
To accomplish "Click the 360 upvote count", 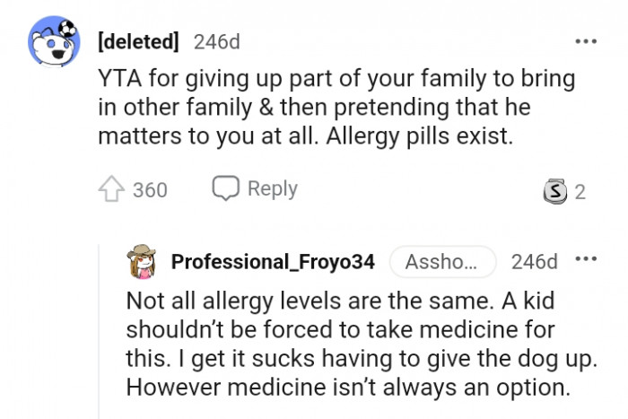I will pyautogui.click(x=150, y=190).
